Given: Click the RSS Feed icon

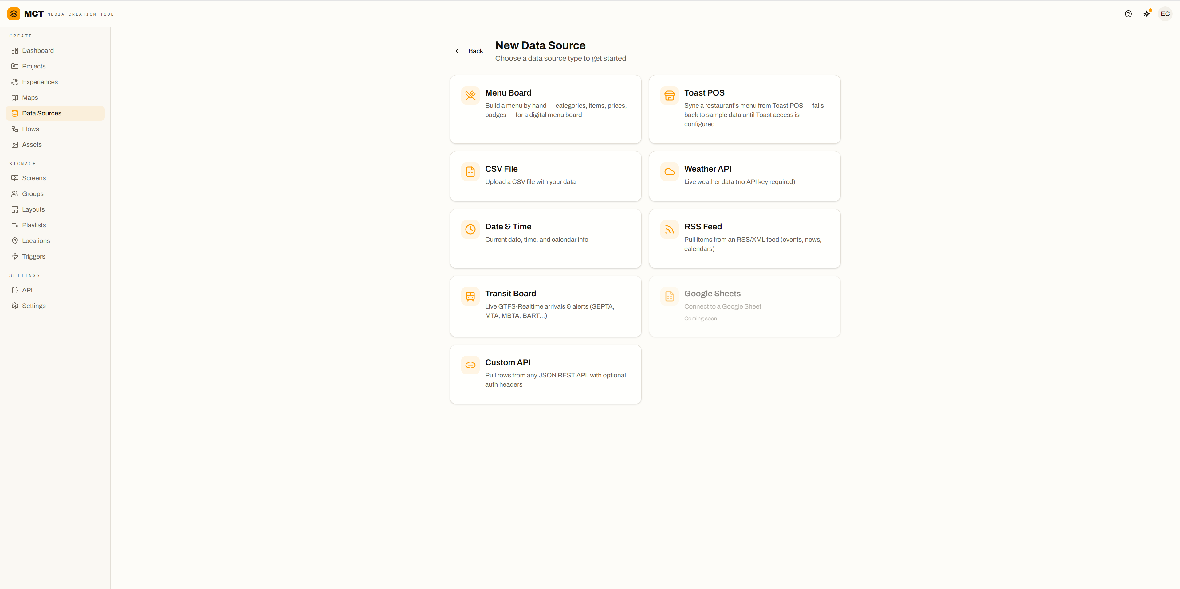Looking at the screenshot, I should 669,229.
